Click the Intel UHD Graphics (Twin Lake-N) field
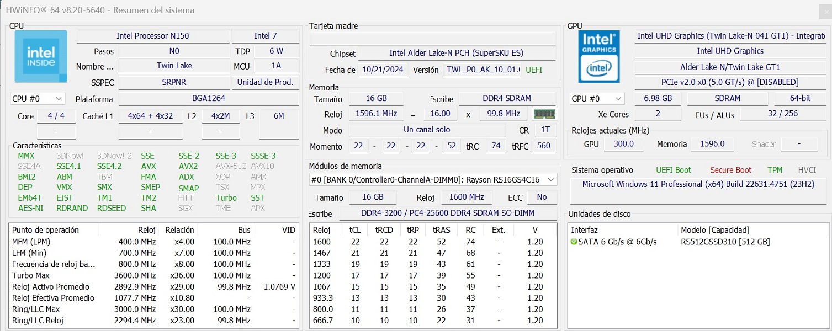The height and width of the screenshot is (331, 832). tap(731, 36)
